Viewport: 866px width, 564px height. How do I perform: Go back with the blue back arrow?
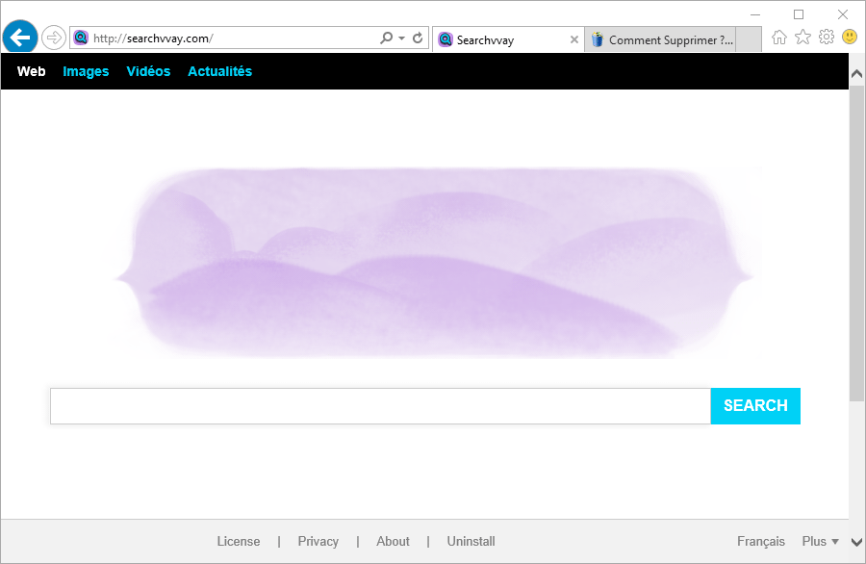tap(20, 38)
